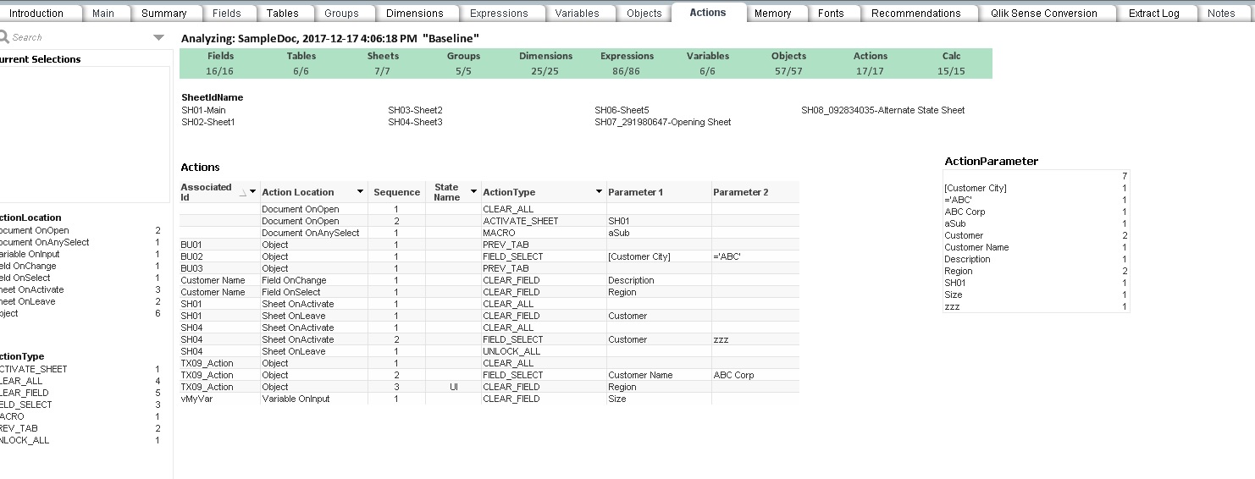Open the Variables tab

tap(578, 13)
